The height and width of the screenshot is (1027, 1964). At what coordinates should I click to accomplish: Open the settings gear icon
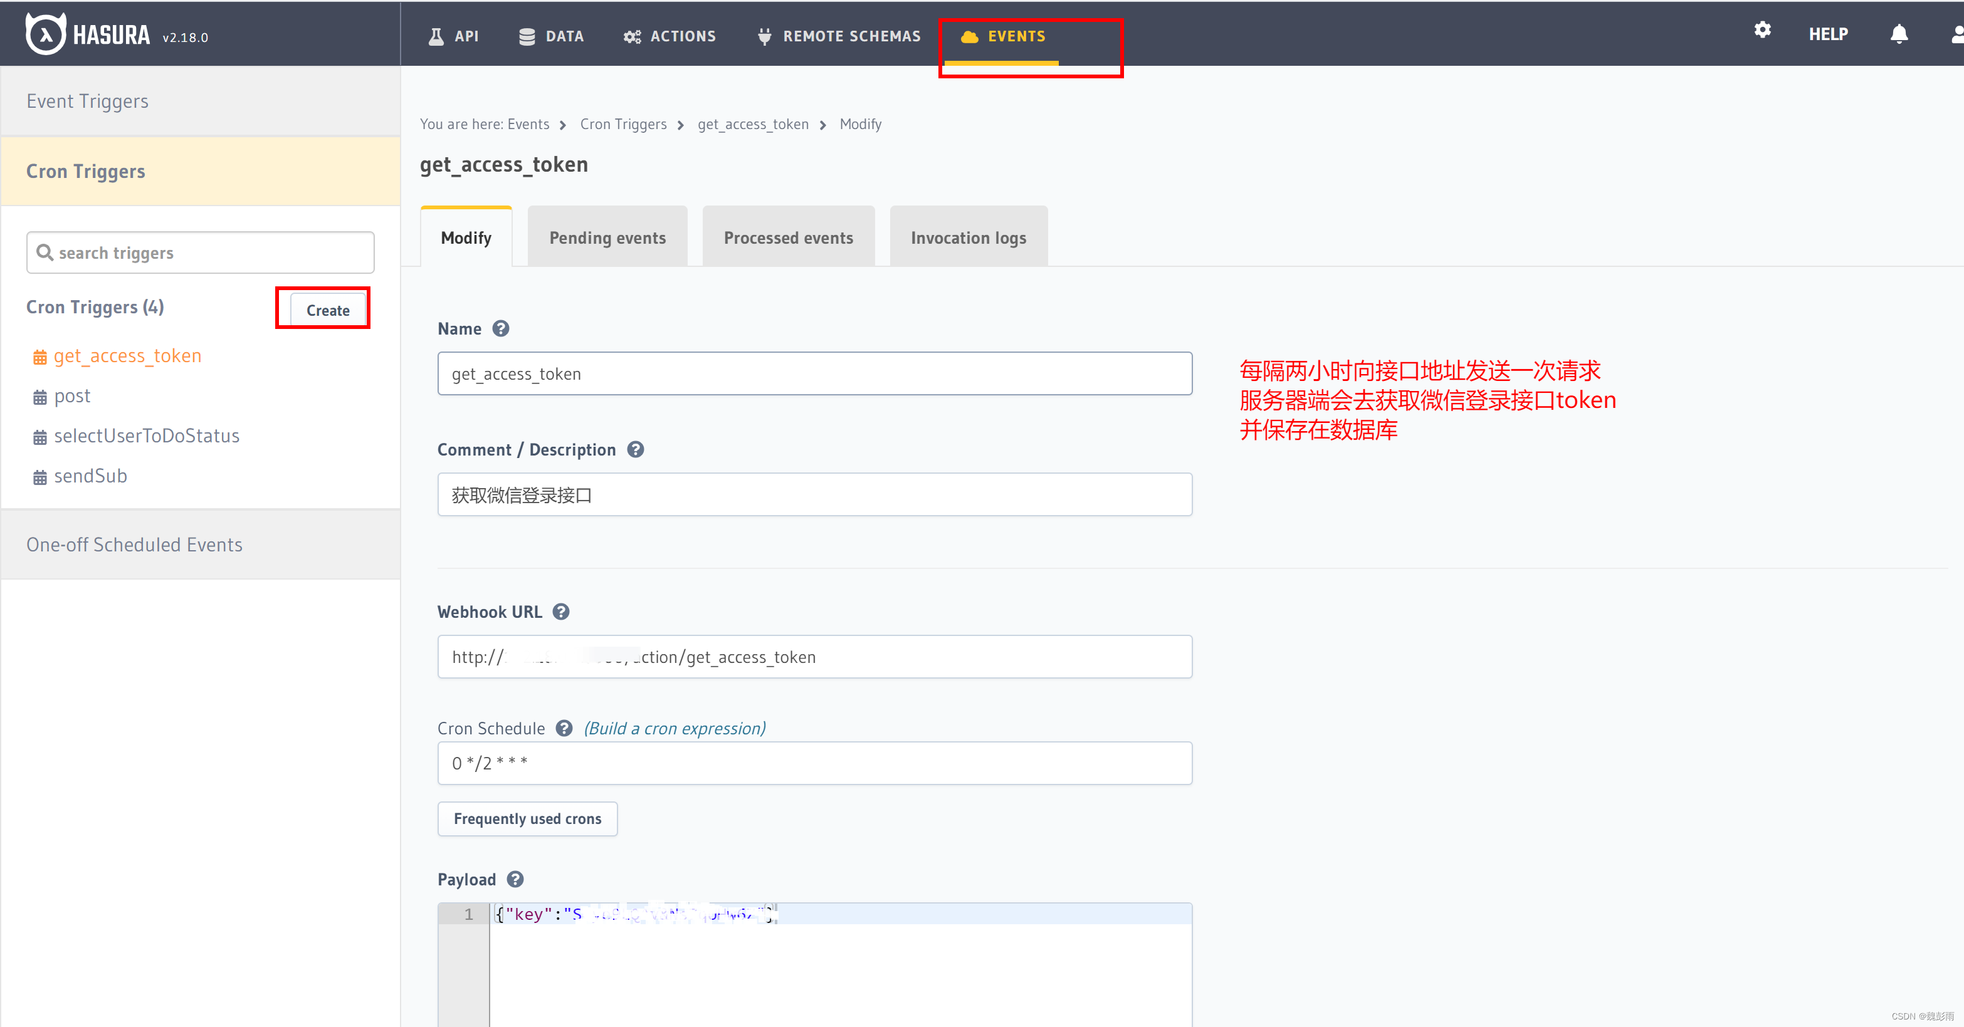[1762, 31]
